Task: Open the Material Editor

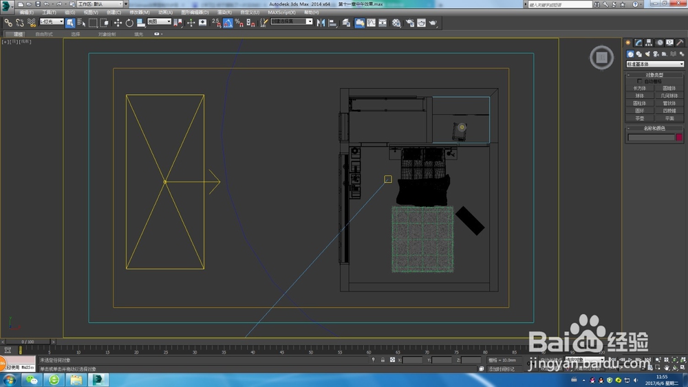Action: tap(396, 23)
